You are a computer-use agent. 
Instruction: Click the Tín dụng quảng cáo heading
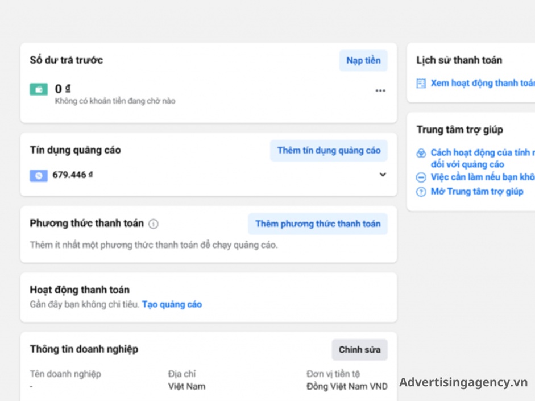click(76, 150)
